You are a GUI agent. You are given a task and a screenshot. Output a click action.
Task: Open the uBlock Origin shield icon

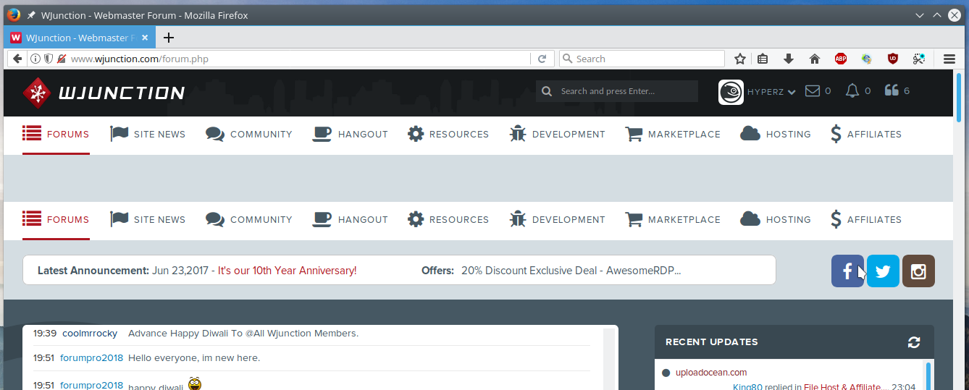pyautogui.click(x=893, y=59)
